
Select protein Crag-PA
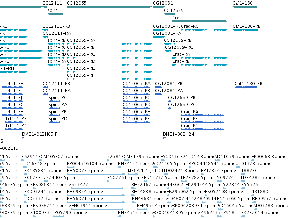(202, 115)
